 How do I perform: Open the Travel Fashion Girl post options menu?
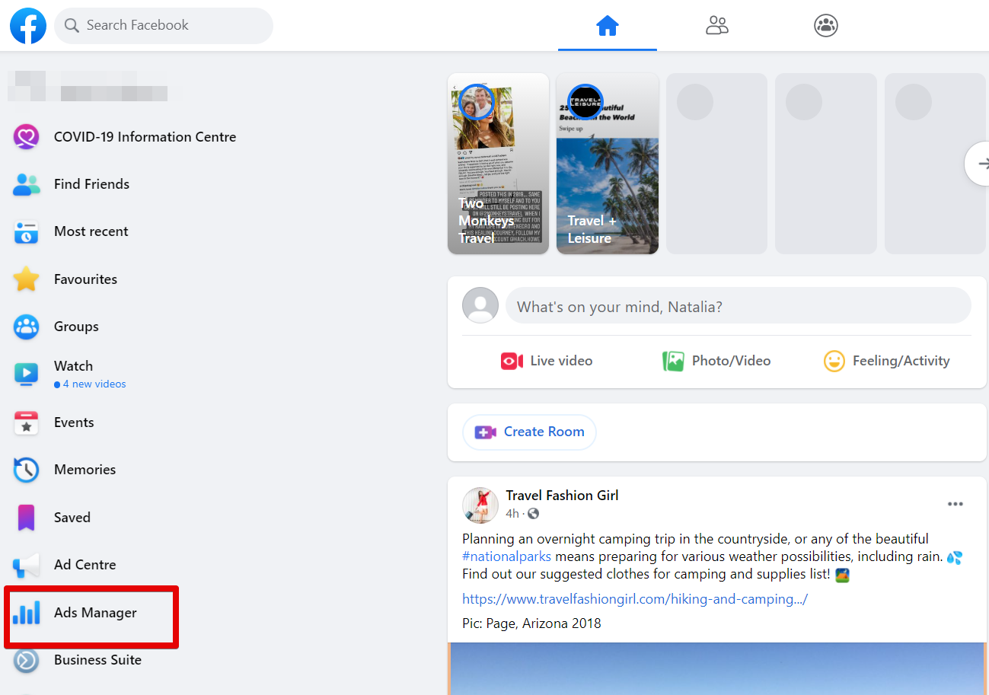956,503
